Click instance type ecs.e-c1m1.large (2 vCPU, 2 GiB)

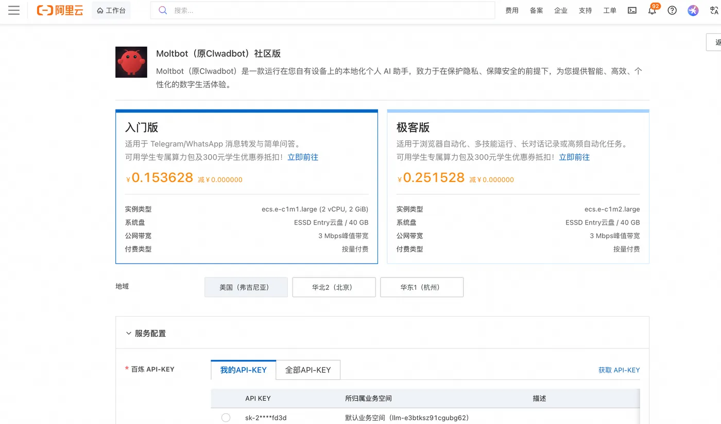point(315,209)
